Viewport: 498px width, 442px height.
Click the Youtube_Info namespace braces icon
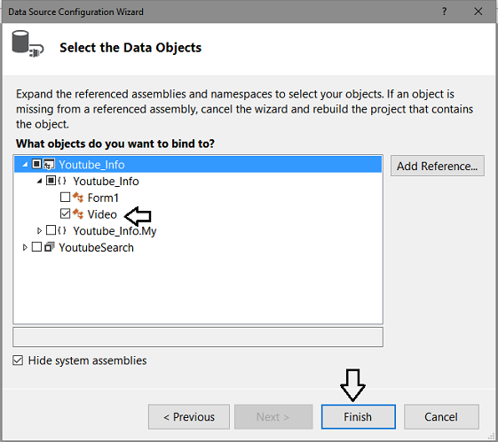point(62,181)
